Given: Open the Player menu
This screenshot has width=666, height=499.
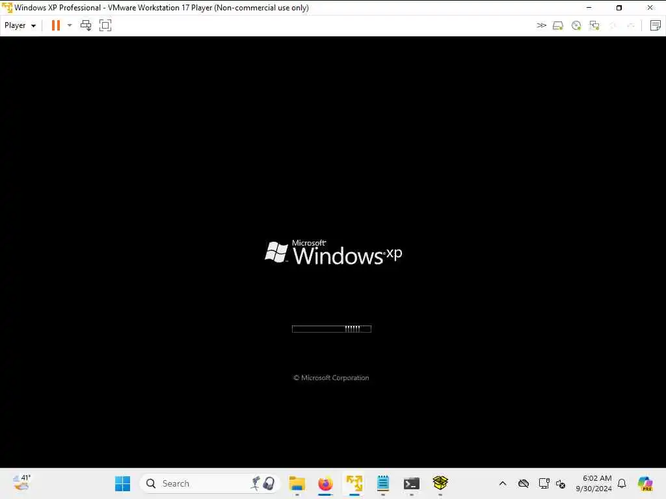Looking at the screenshot, I should coord(20,25).
